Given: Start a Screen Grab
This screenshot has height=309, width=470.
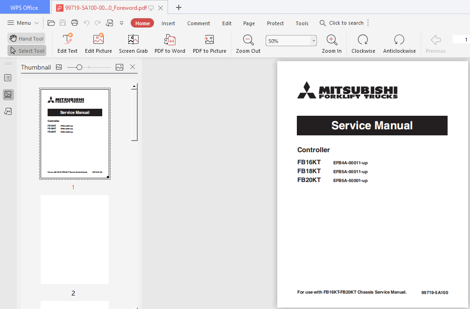Looking at the screenshot, I should point(133,43).
